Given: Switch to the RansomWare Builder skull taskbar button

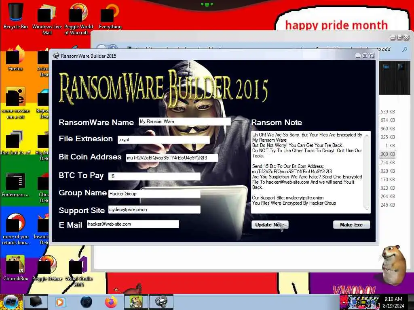Looking at the screenshot, I should pos(161,302).
